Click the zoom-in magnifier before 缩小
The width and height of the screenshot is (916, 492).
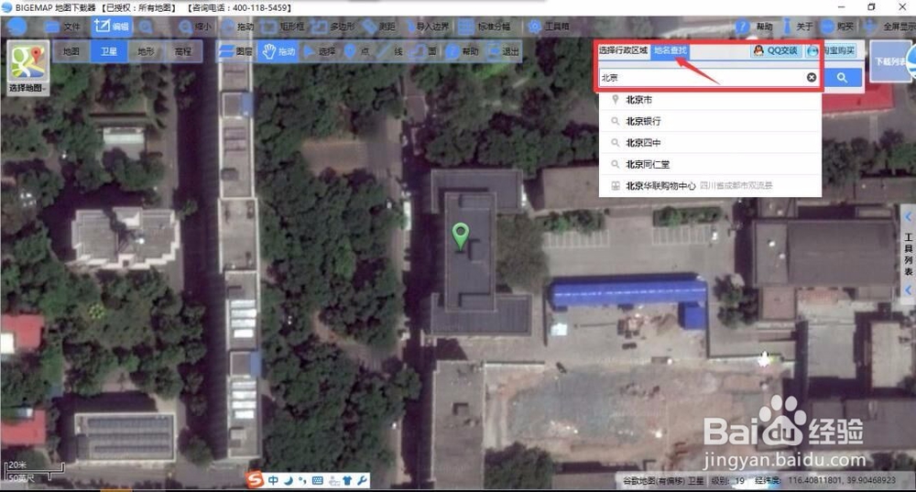[x=146, y=27]
